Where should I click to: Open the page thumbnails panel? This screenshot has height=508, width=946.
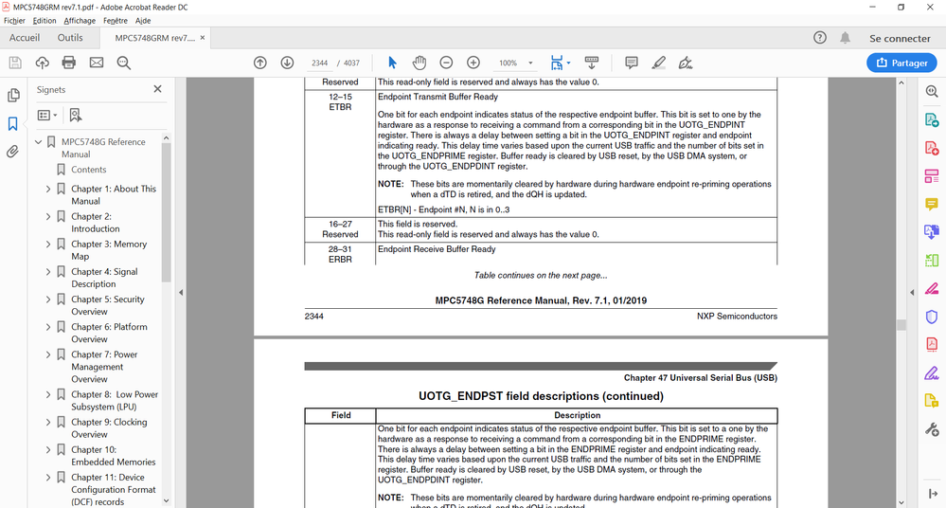click(12, 96)
